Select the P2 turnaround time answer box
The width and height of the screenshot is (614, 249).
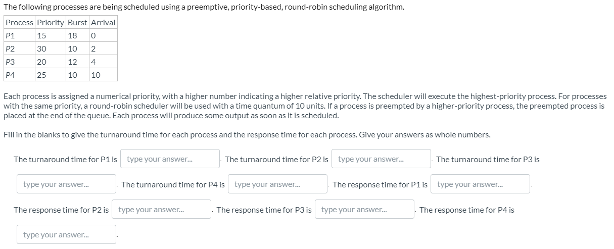pyautogui.click(x=382, y=159)
